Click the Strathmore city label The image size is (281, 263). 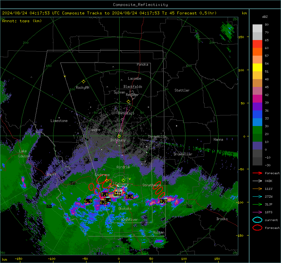point(152,185)
